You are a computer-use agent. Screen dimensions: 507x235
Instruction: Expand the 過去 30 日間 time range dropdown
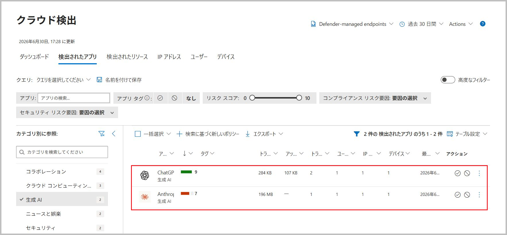click(x=421, y=24)
